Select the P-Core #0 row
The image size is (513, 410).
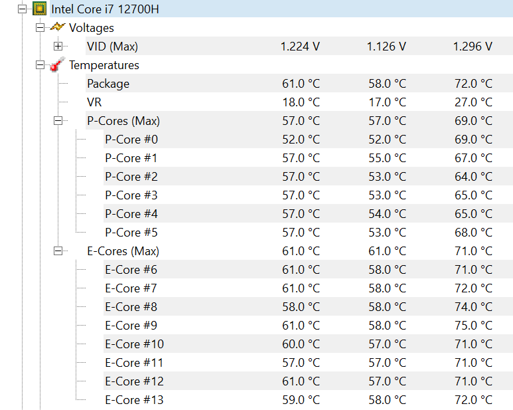click(308, 140)
